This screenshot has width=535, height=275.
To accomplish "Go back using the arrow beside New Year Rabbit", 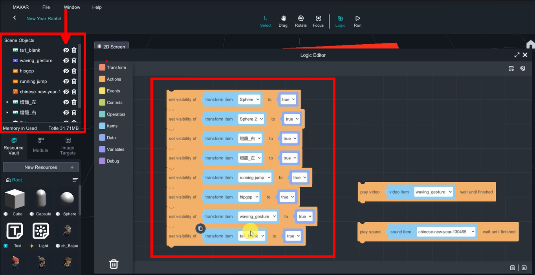I will pos(15,18).
